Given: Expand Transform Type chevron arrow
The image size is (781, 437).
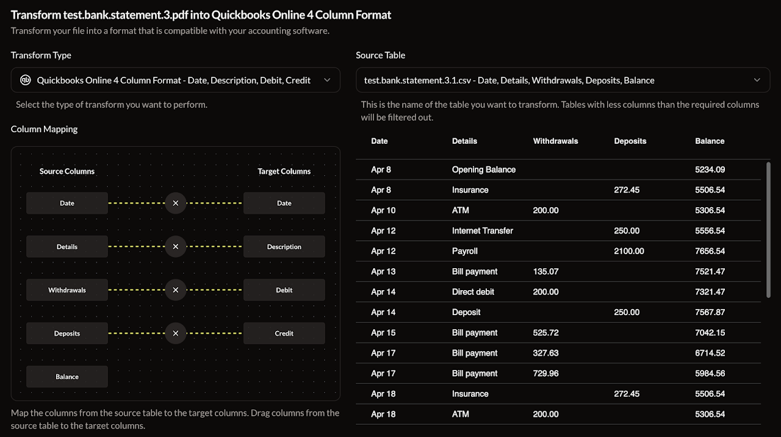Looking at the screenshot, I should click(327, 80).
